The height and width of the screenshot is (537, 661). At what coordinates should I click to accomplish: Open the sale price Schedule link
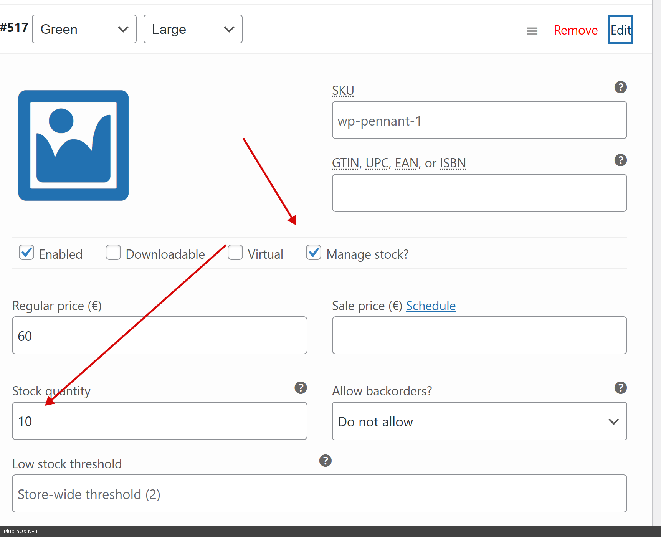(431, 306)
